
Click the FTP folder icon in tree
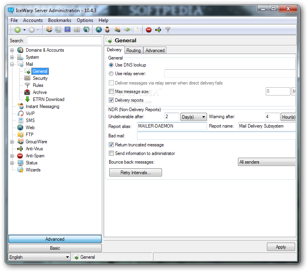20,135
